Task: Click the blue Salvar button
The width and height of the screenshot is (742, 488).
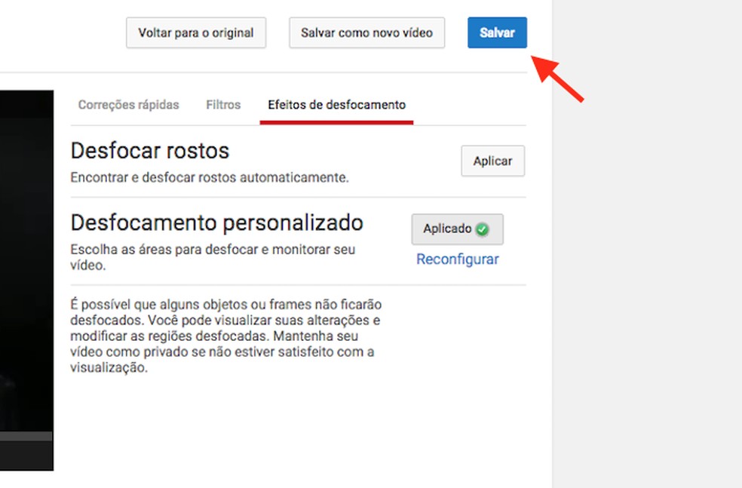Action: 497,32
